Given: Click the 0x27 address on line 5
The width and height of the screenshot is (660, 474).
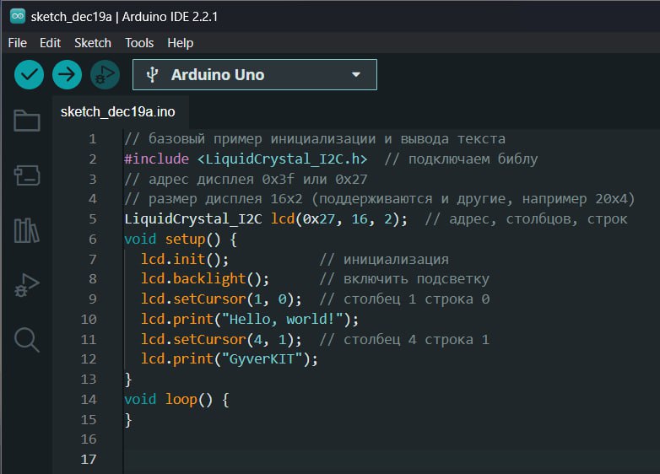Looking at the screenshot, I should point(319,219).
